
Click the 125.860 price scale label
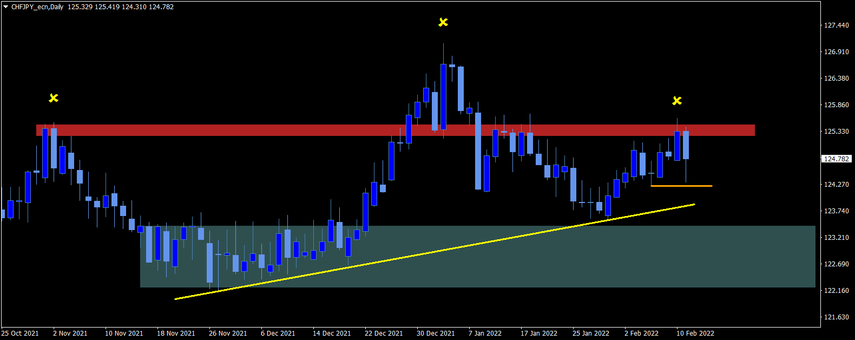coord(837,105)
